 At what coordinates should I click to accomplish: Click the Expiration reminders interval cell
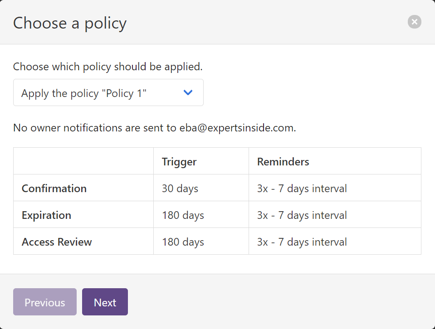point(302,215)
